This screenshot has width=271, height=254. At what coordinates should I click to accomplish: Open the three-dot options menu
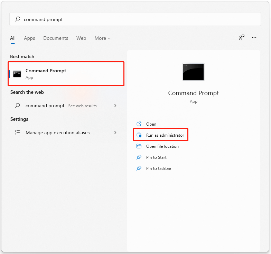pyautogui.click(x=254, y=37)
